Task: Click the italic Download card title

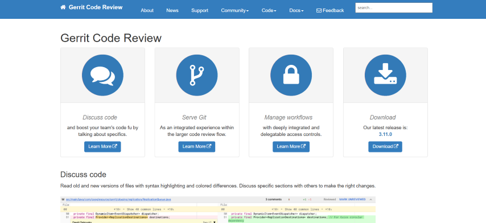Action: [383, 117]
